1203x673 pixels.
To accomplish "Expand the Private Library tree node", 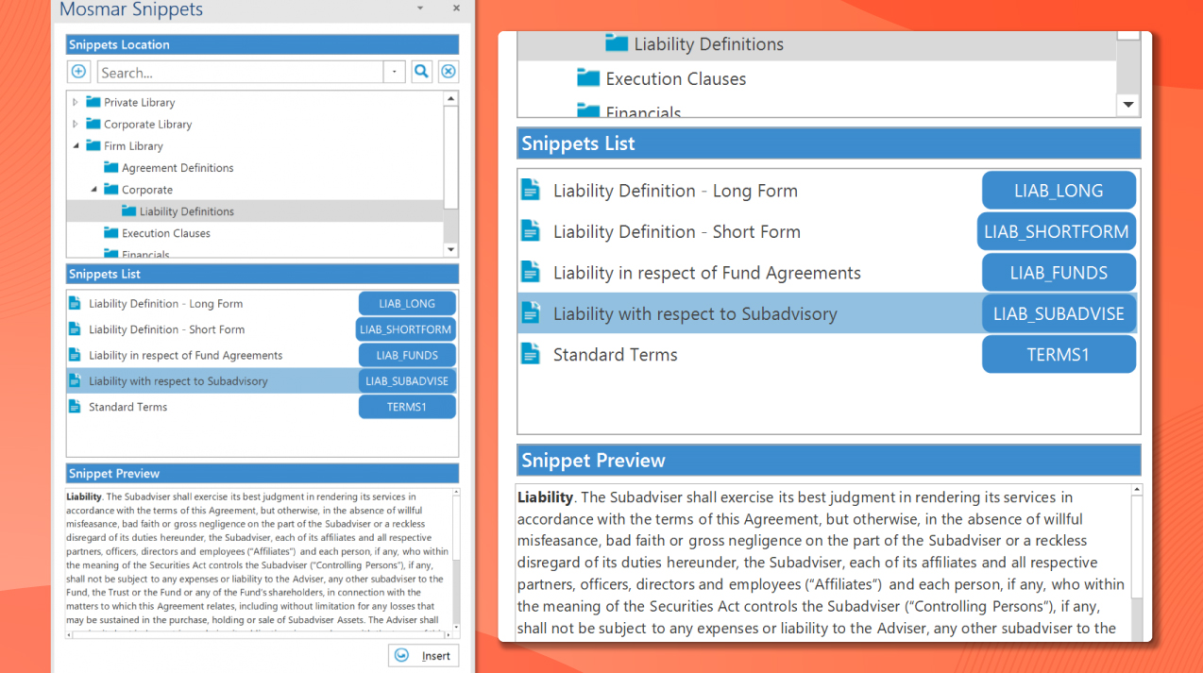I will pyautogui.click(x=75, y=102).
